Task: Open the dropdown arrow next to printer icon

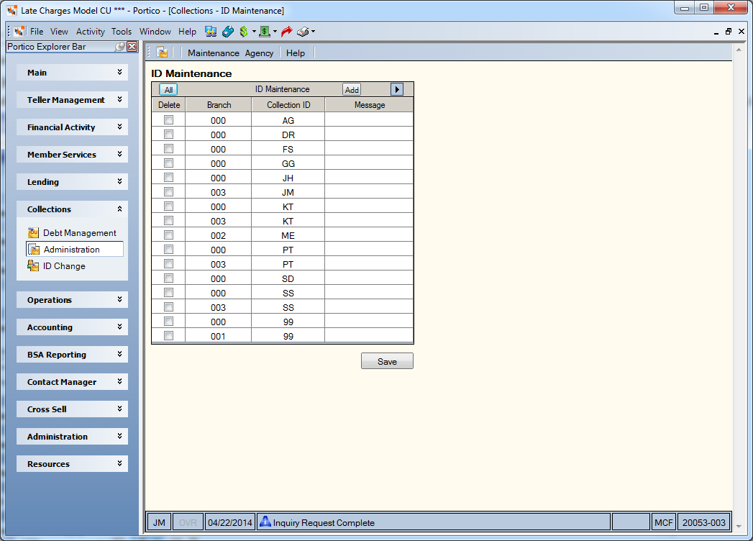Action: 313,32
